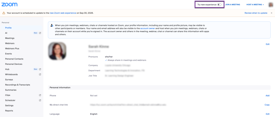Open Events in the sidebar

click(8, 54)
